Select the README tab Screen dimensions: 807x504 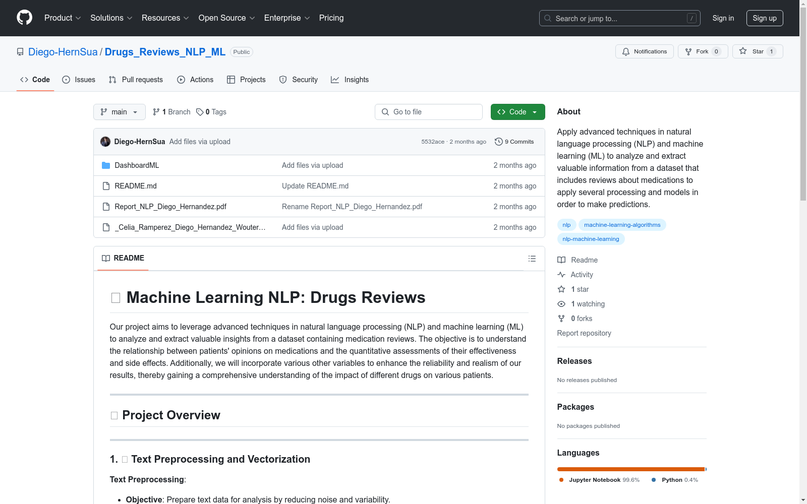[x=123, y=258]
